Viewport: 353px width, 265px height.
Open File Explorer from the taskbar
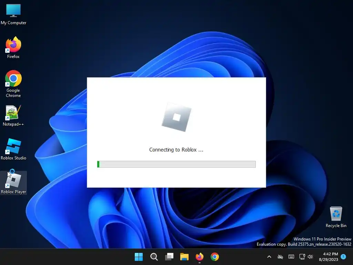click(x=184, y=257)
